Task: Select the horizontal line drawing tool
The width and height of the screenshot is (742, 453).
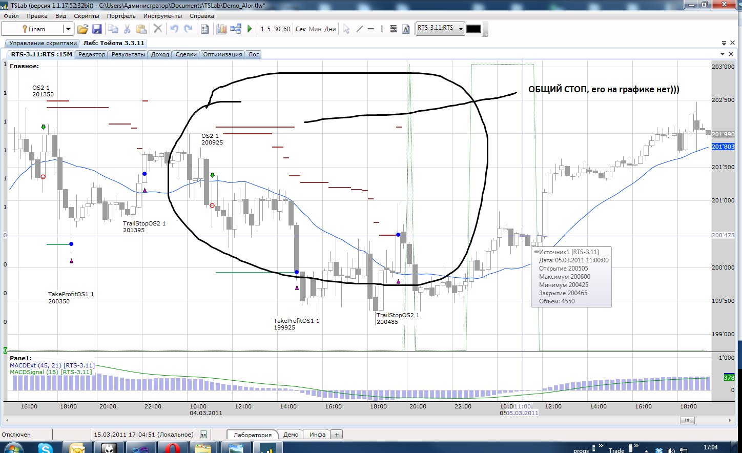Action: pyautogui.click(x=370, y=29)
